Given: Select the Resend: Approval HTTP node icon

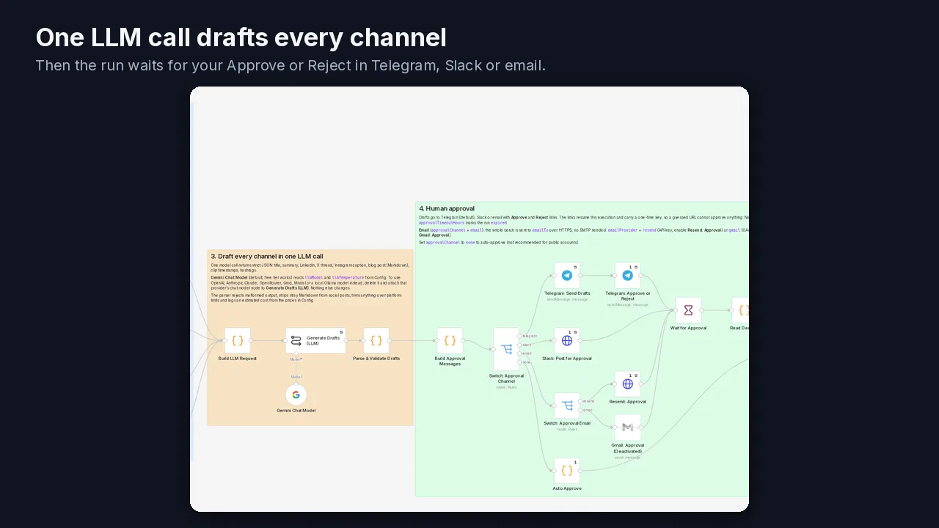Looking at the screenshot, I should 627,384.
